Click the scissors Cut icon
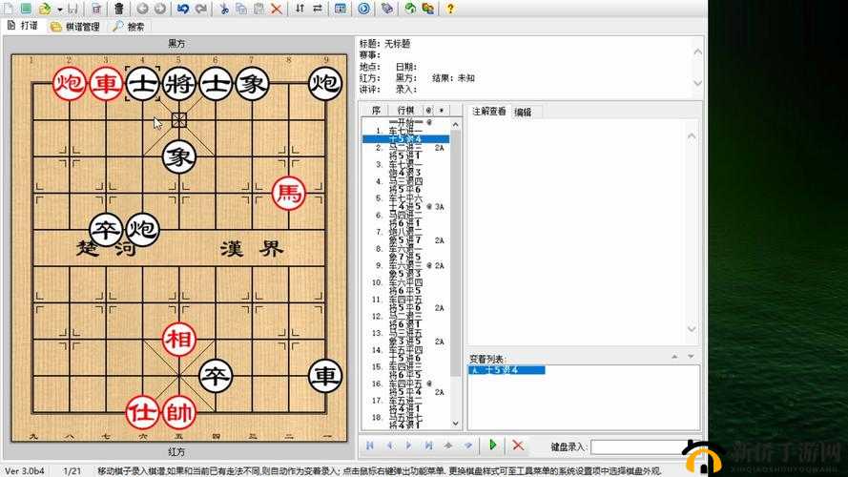 (224, 9)
